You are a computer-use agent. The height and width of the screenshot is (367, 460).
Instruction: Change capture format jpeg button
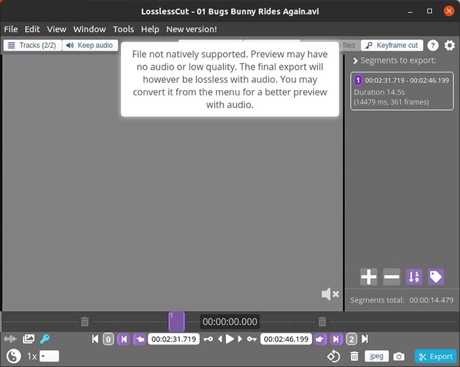[x=377, y=356]
